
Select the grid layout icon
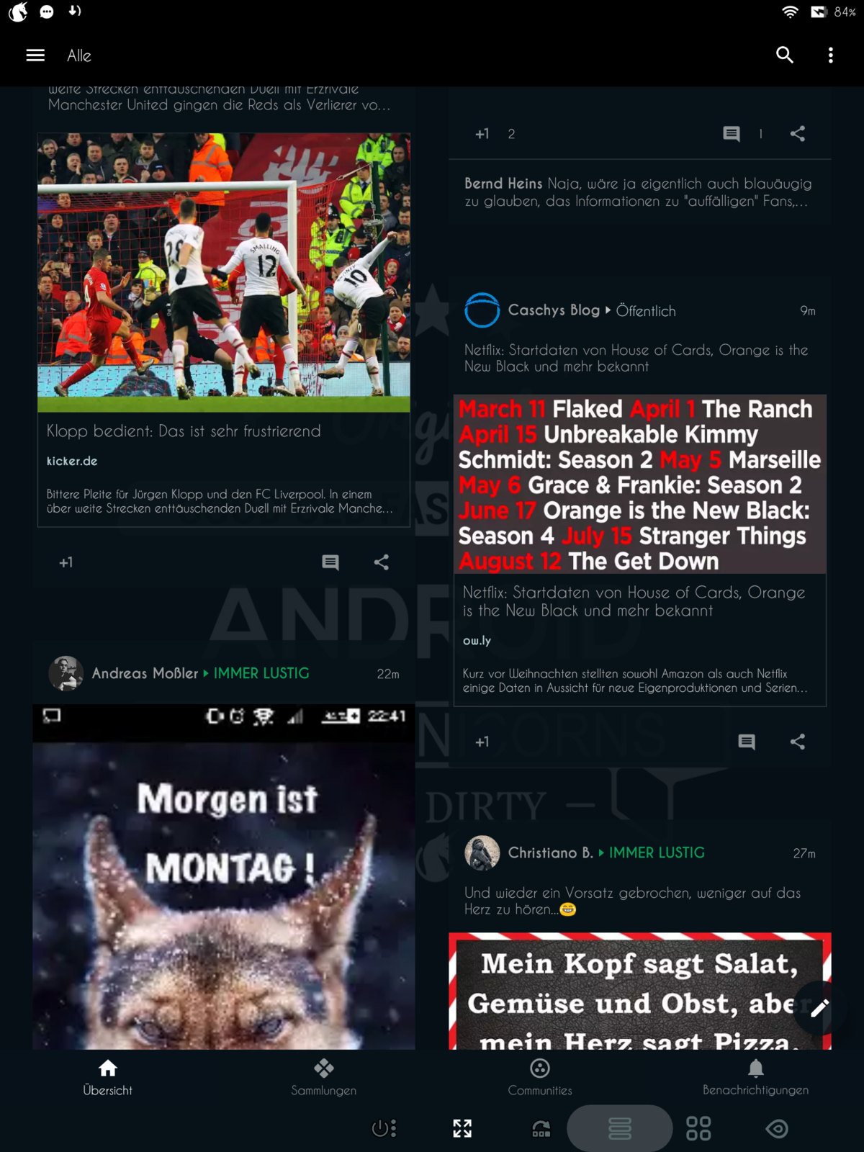698,1128
